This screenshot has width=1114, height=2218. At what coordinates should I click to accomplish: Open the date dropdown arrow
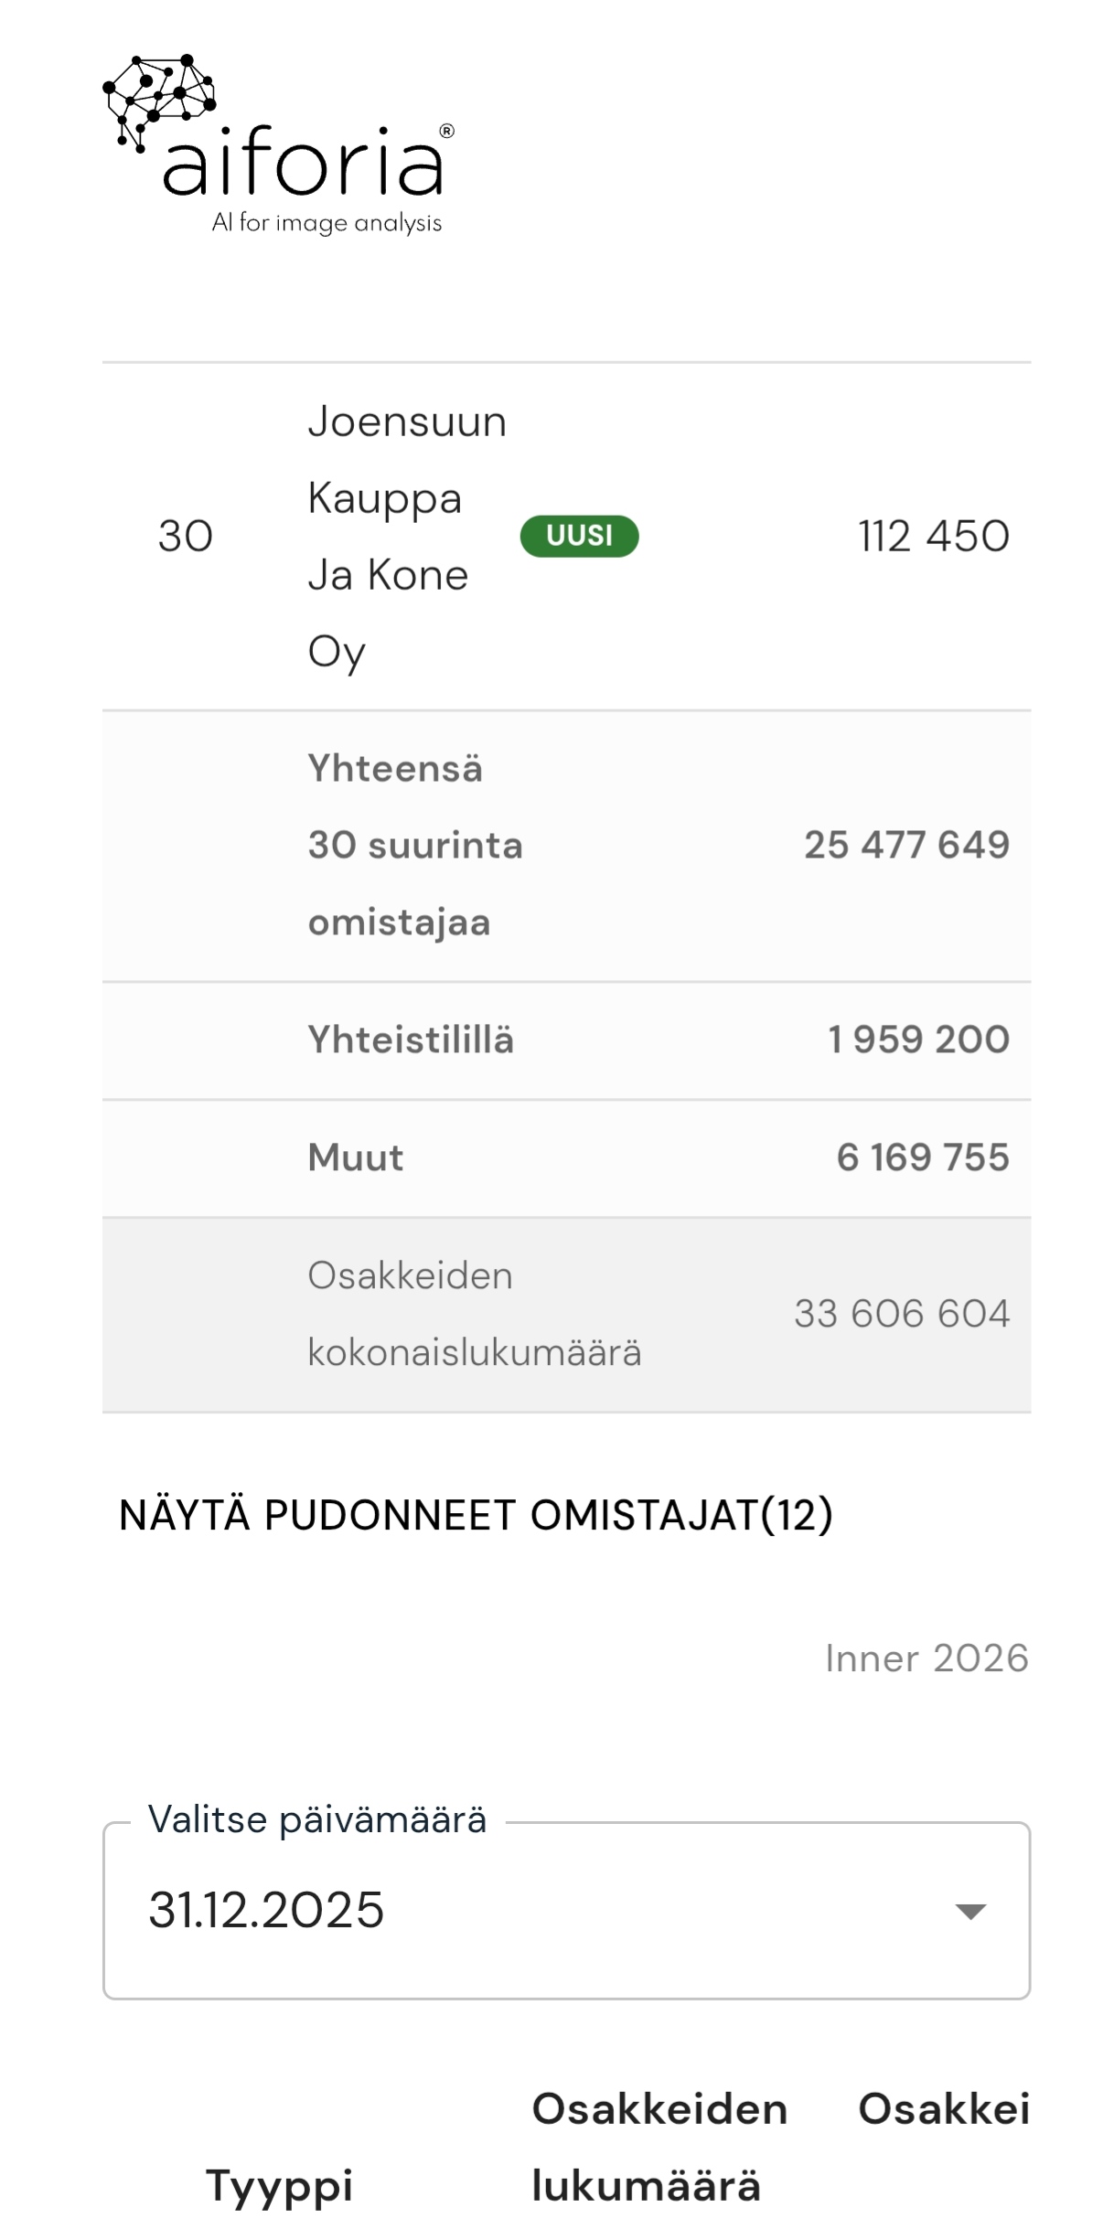969,1910
